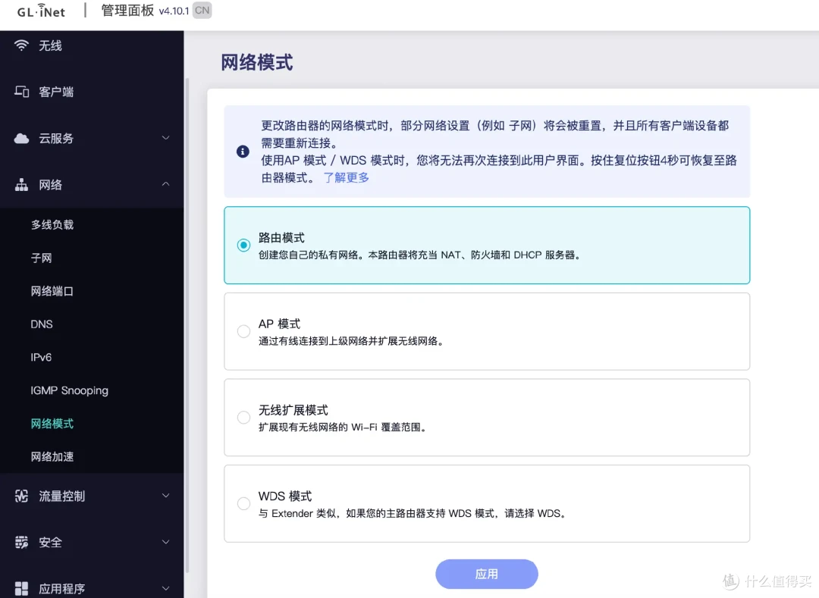The height and width of the screenshot is (598, 819).
Task: Click the 网络模式 page heading
Action: [257, 63]
